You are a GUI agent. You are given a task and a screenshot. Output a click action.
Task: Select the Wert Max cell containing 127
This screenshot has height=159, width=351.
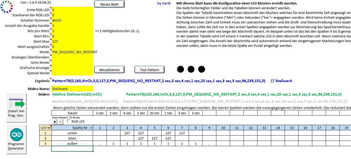click(x=72, y=41)
